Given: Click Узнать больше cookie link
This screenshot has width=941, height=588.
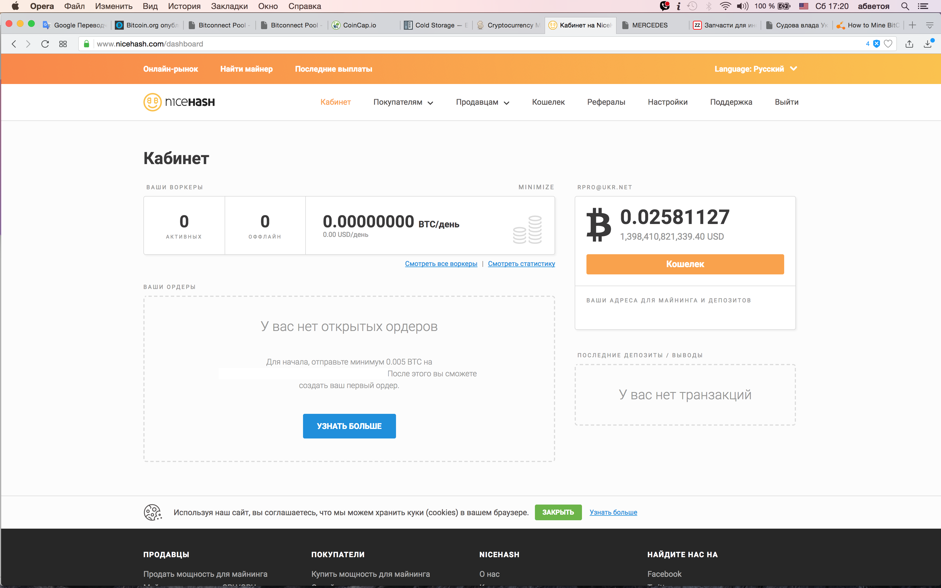Looking at the screenshot, I should (613, 512).
